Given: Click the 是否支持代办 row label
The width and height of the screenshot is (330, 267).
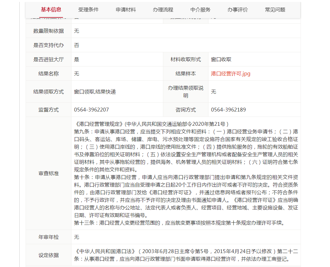Looking at the screenshot, I should click(48, 45).
